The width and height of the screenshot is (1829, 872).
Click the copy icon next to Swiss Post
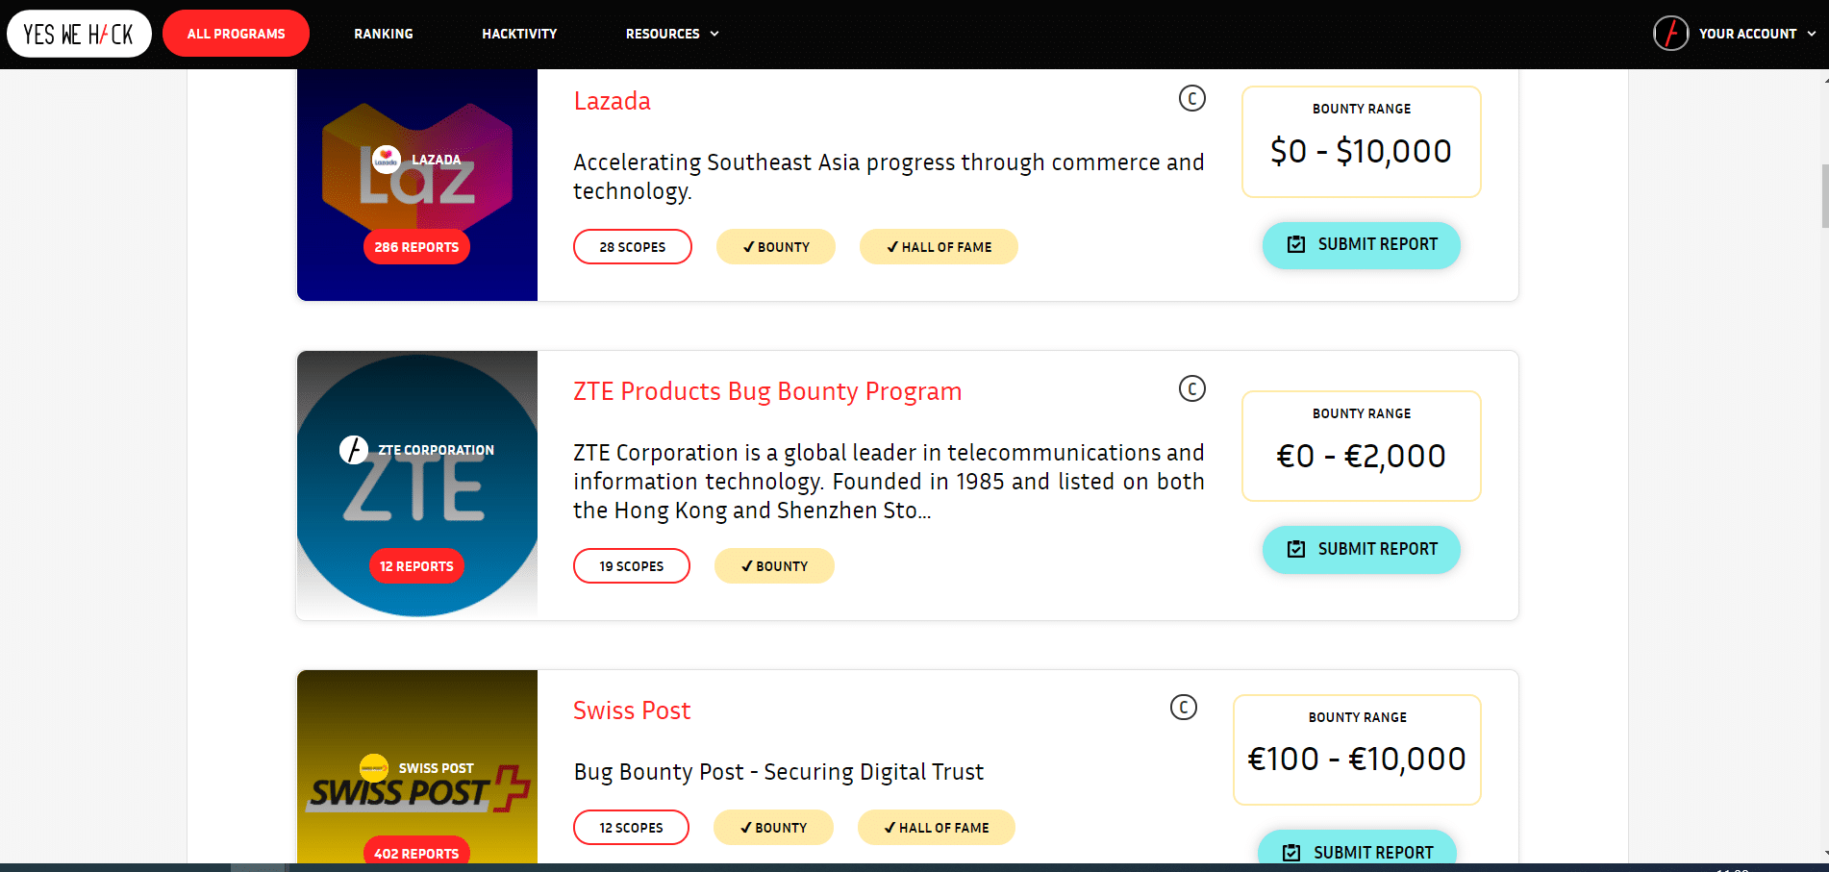click(1183, 708)
